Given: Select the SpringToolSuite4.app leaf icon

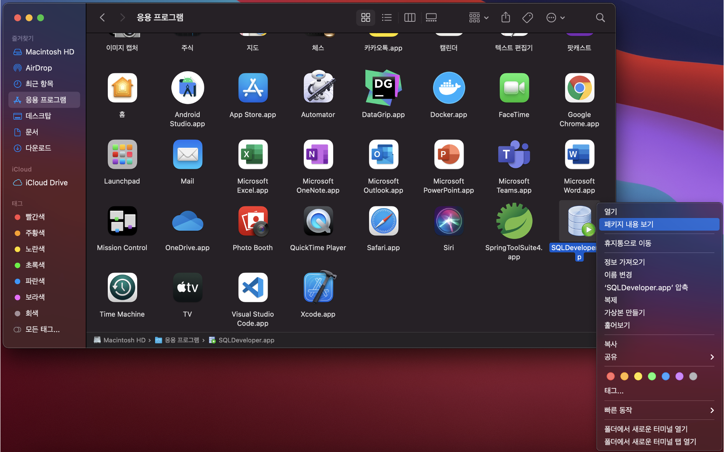Looking at the screenshot, I should coord(514,221).
